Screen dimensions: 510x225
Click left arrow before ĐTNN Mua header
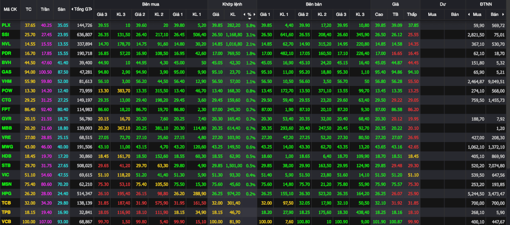point(469,14)
